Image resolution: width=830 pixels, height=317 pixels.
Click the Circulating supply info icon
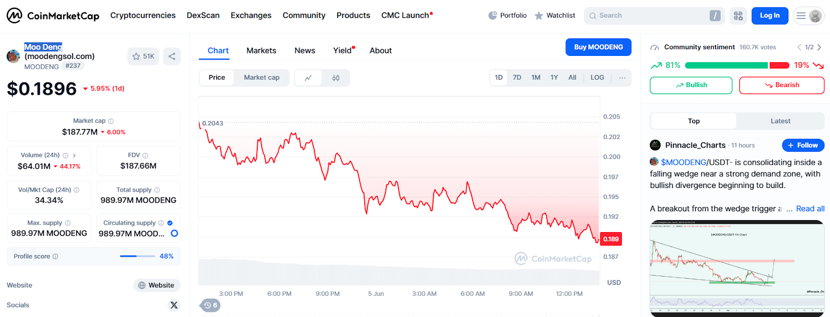tap(161, 223)
